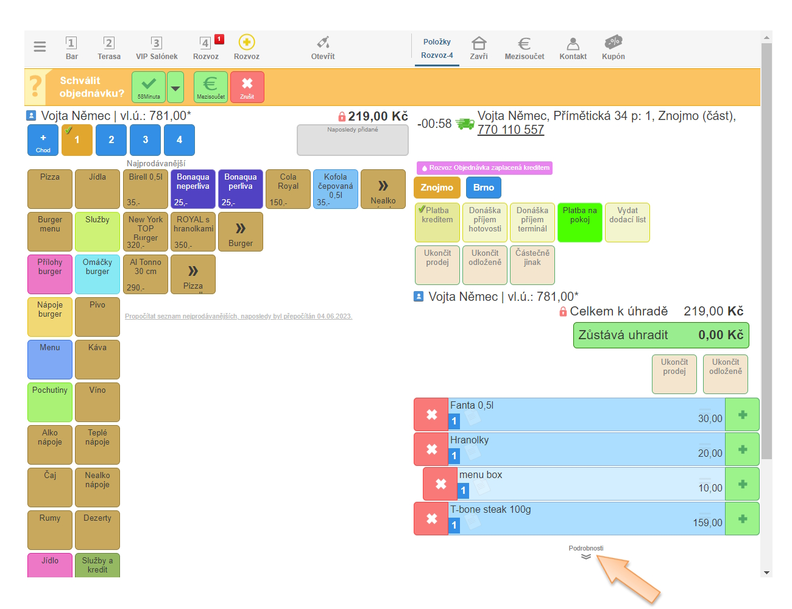This screenshot has width=792, height=609.
Task: Cancel order approval with Zrušit button
Action: click(x=247, y=87)
